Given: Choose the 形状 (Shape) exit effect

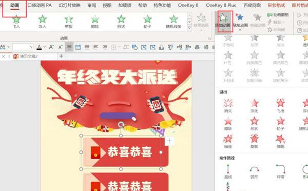Looking at the screenshot, I should coord(254,123).
